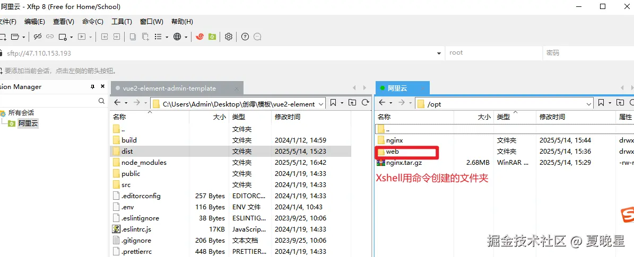Go forward in the local pane
Screen dimensions: 634x257
click(136, 103)
